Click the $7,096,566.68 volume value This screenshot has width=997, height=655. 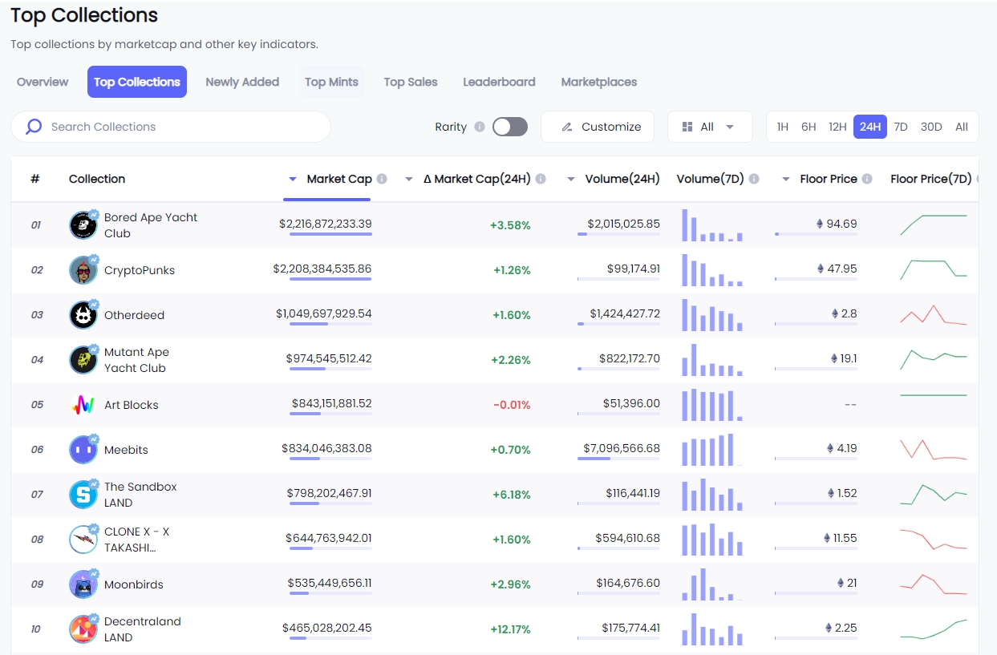(x=622, y=448)
